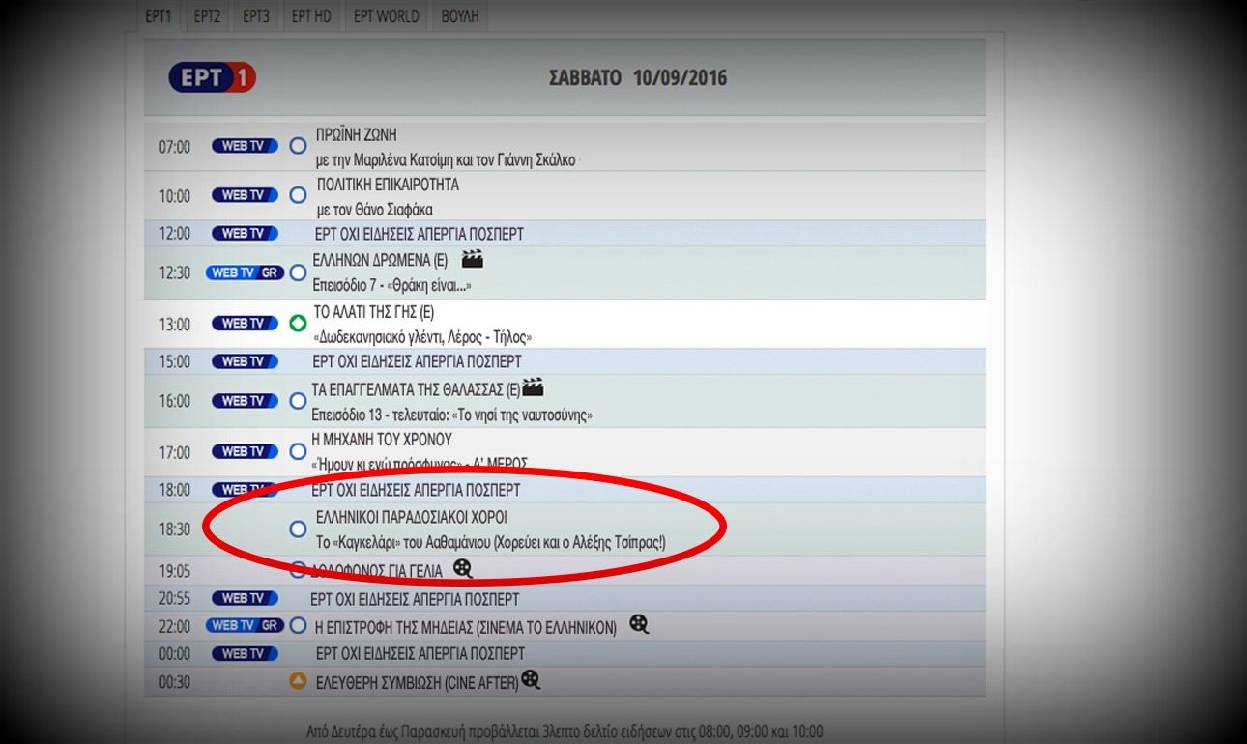Click the cinema icon after Η ΕΠΙΣΤΡΟΦΗ ΤΗΣ ΜΗΔΕΙΑΣ
Image resolution: width=1247 pixels, height=744 pixels.
(x=638, y=625)
